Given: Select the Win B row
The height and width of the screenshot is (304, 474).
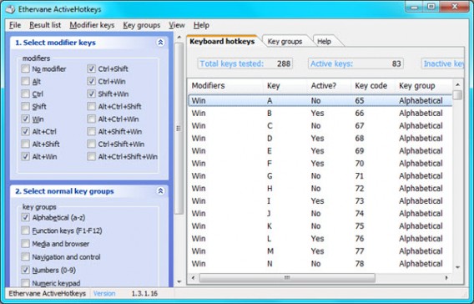Looking at the screenshot, I should point(320,113).
